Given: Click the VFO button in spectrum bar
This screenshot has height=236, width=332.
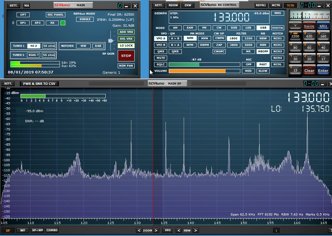Looking at the screenshot, I should point(168,230).
